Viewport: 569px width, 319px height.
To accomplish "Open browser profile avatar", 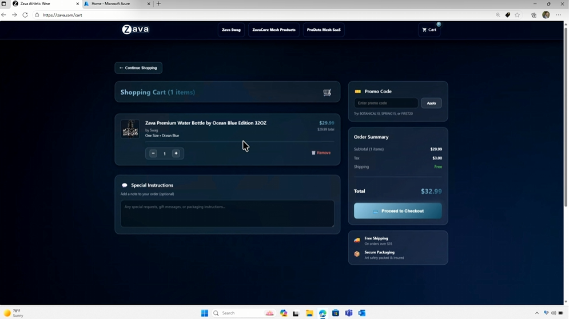I will point(546,15).
